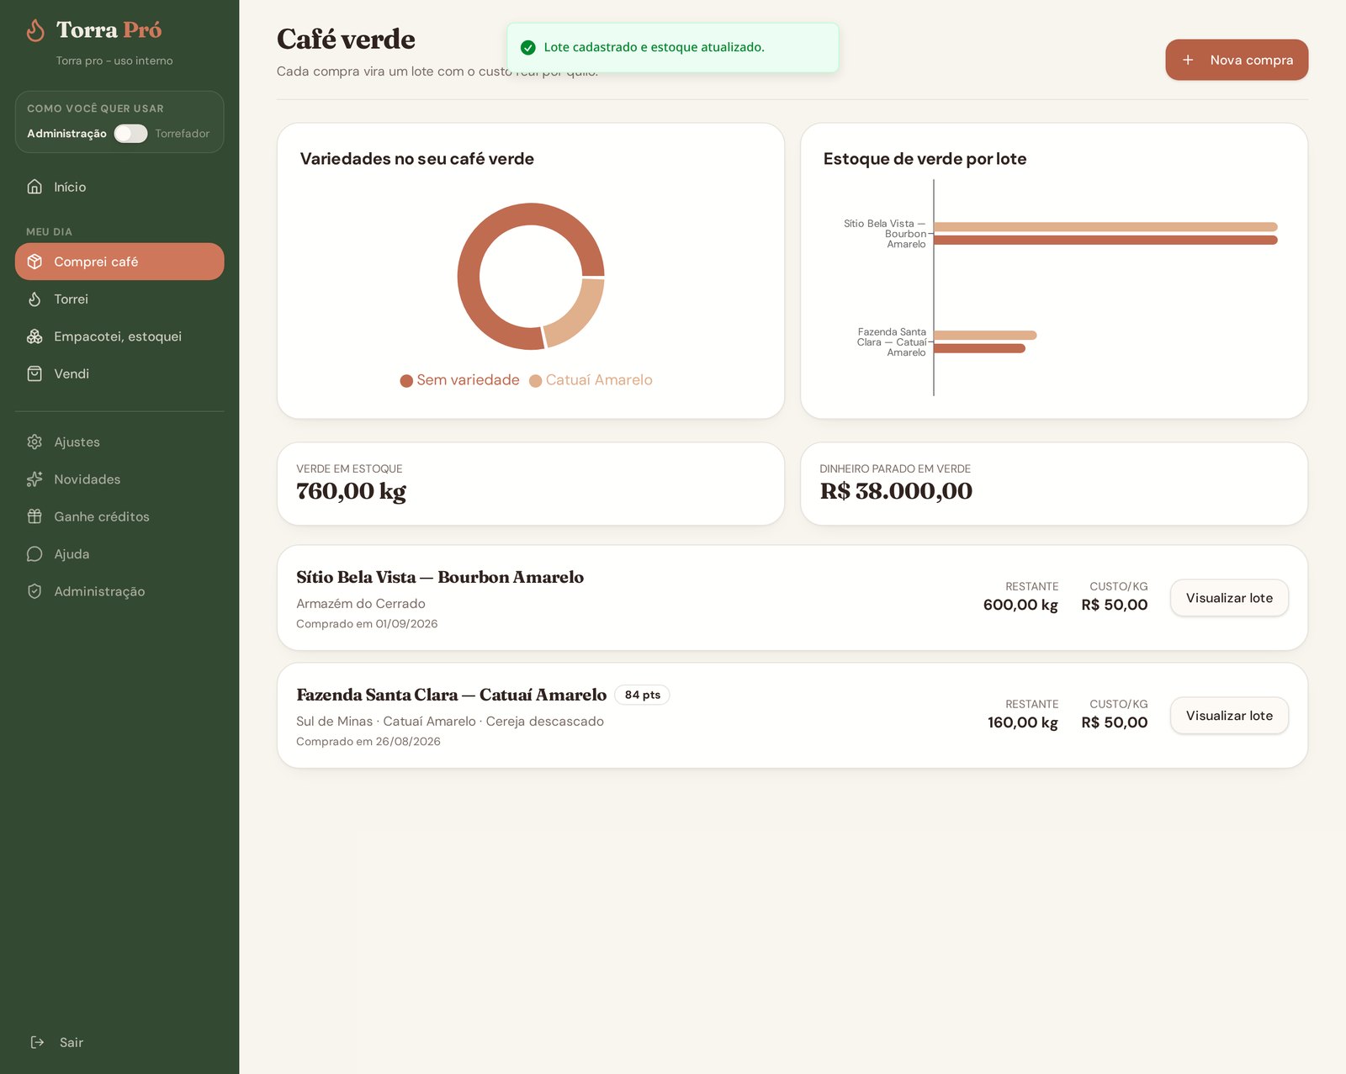Click the box icon beside Comprei café
Screen dimensions: 1346x1074
[x=34, y=262]
